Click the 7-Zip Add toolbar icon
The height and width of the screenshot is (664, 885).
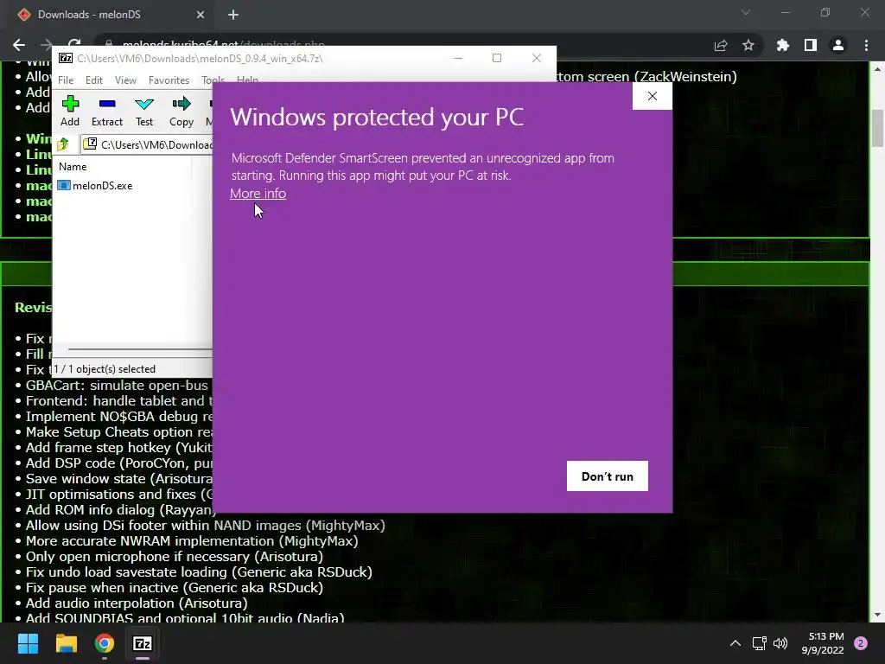70,112
